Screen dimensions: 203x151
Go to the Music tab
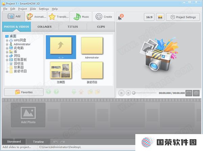[81, 17]
